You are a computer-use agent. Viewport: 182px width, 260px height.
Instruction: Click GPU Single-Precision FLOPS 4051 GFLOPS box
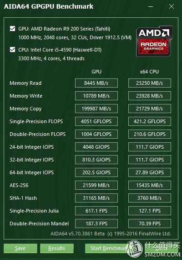96,121
